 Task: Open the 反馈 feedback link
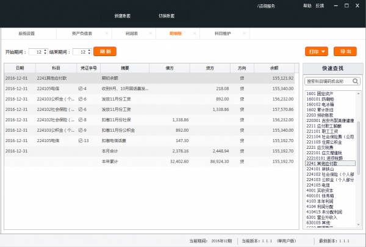point(320,5)
